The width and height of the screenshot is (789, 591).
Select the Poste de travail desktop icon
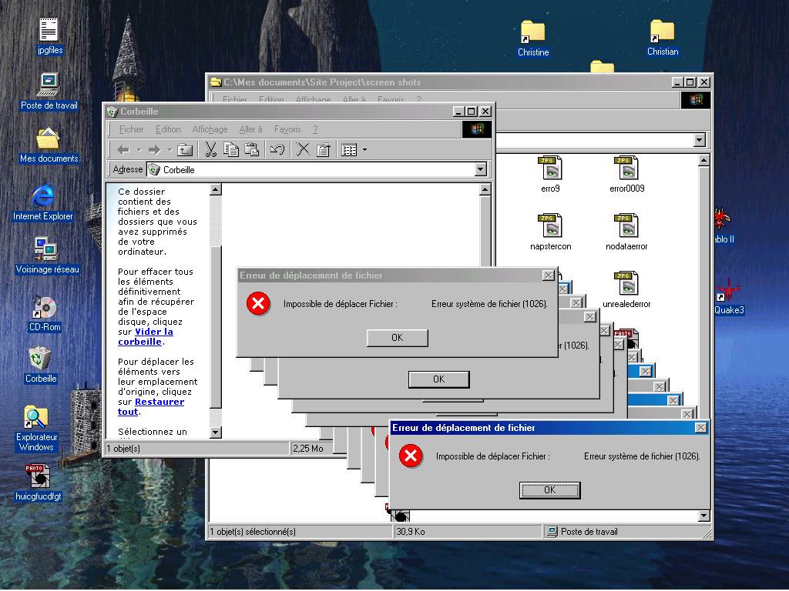(x=49, y=91)
